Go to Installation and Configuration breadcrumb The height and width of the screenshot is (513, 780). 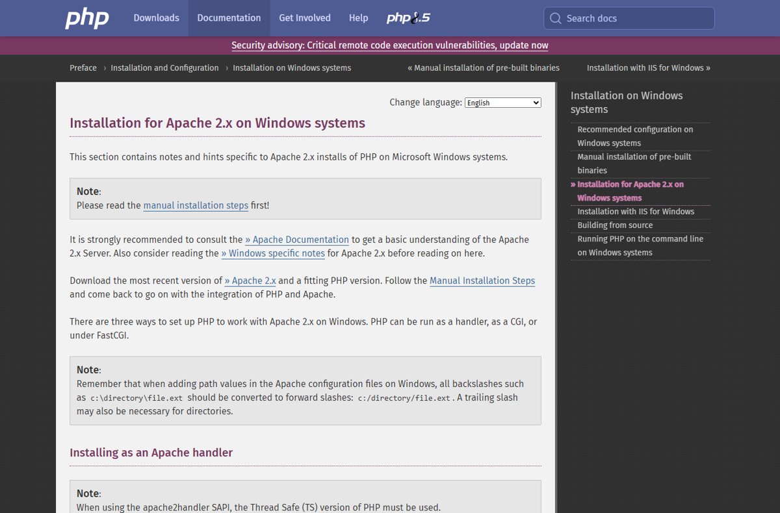(164, 68)
